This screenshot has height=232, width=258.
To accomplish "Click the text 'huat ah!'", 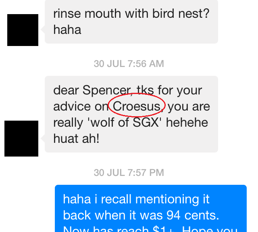I will point(76,138).
